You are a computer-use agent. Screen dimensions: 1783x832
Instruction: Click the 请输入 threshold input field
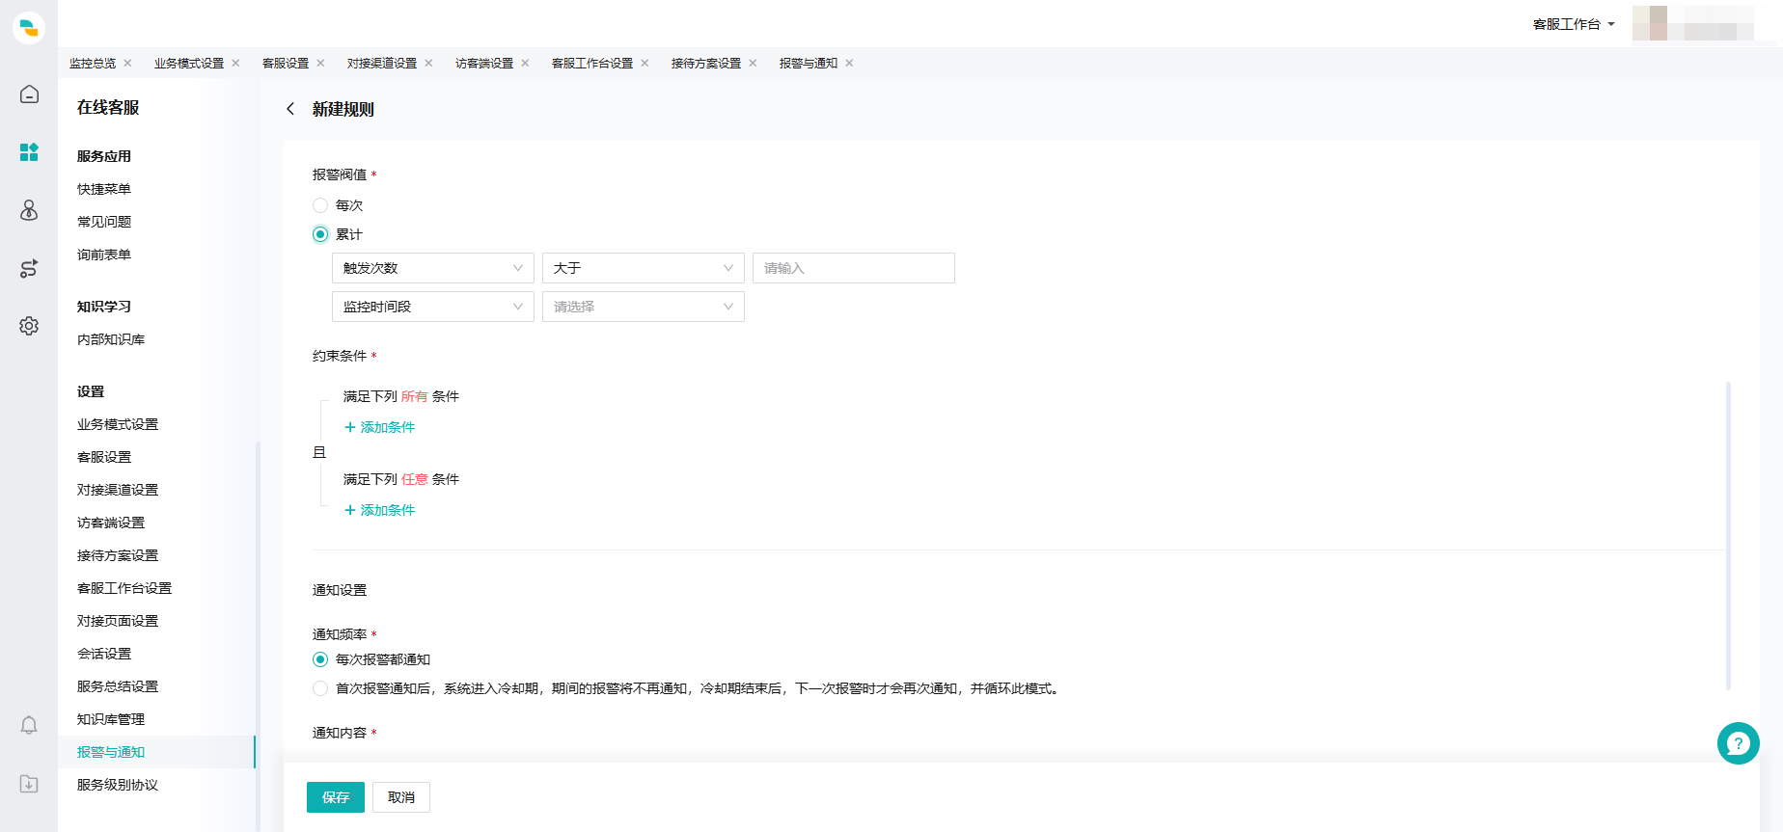pyautogui.click(x=854, y=268)
